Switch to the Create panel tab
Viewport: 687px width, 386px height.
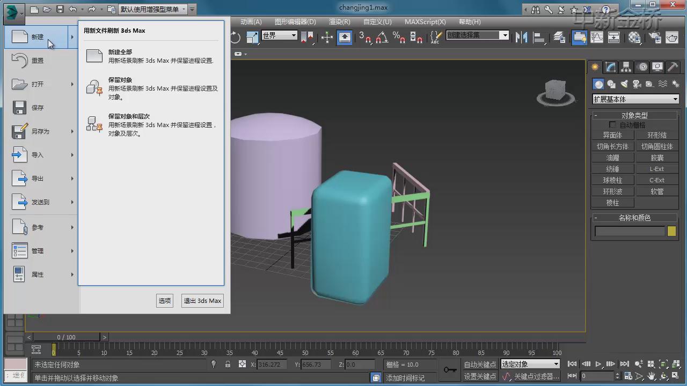point(595,67)
